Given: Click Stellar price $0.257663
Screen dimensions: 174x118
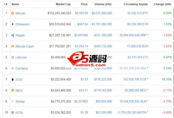Looking at the screenshot, I should click(x=81, y=101).
